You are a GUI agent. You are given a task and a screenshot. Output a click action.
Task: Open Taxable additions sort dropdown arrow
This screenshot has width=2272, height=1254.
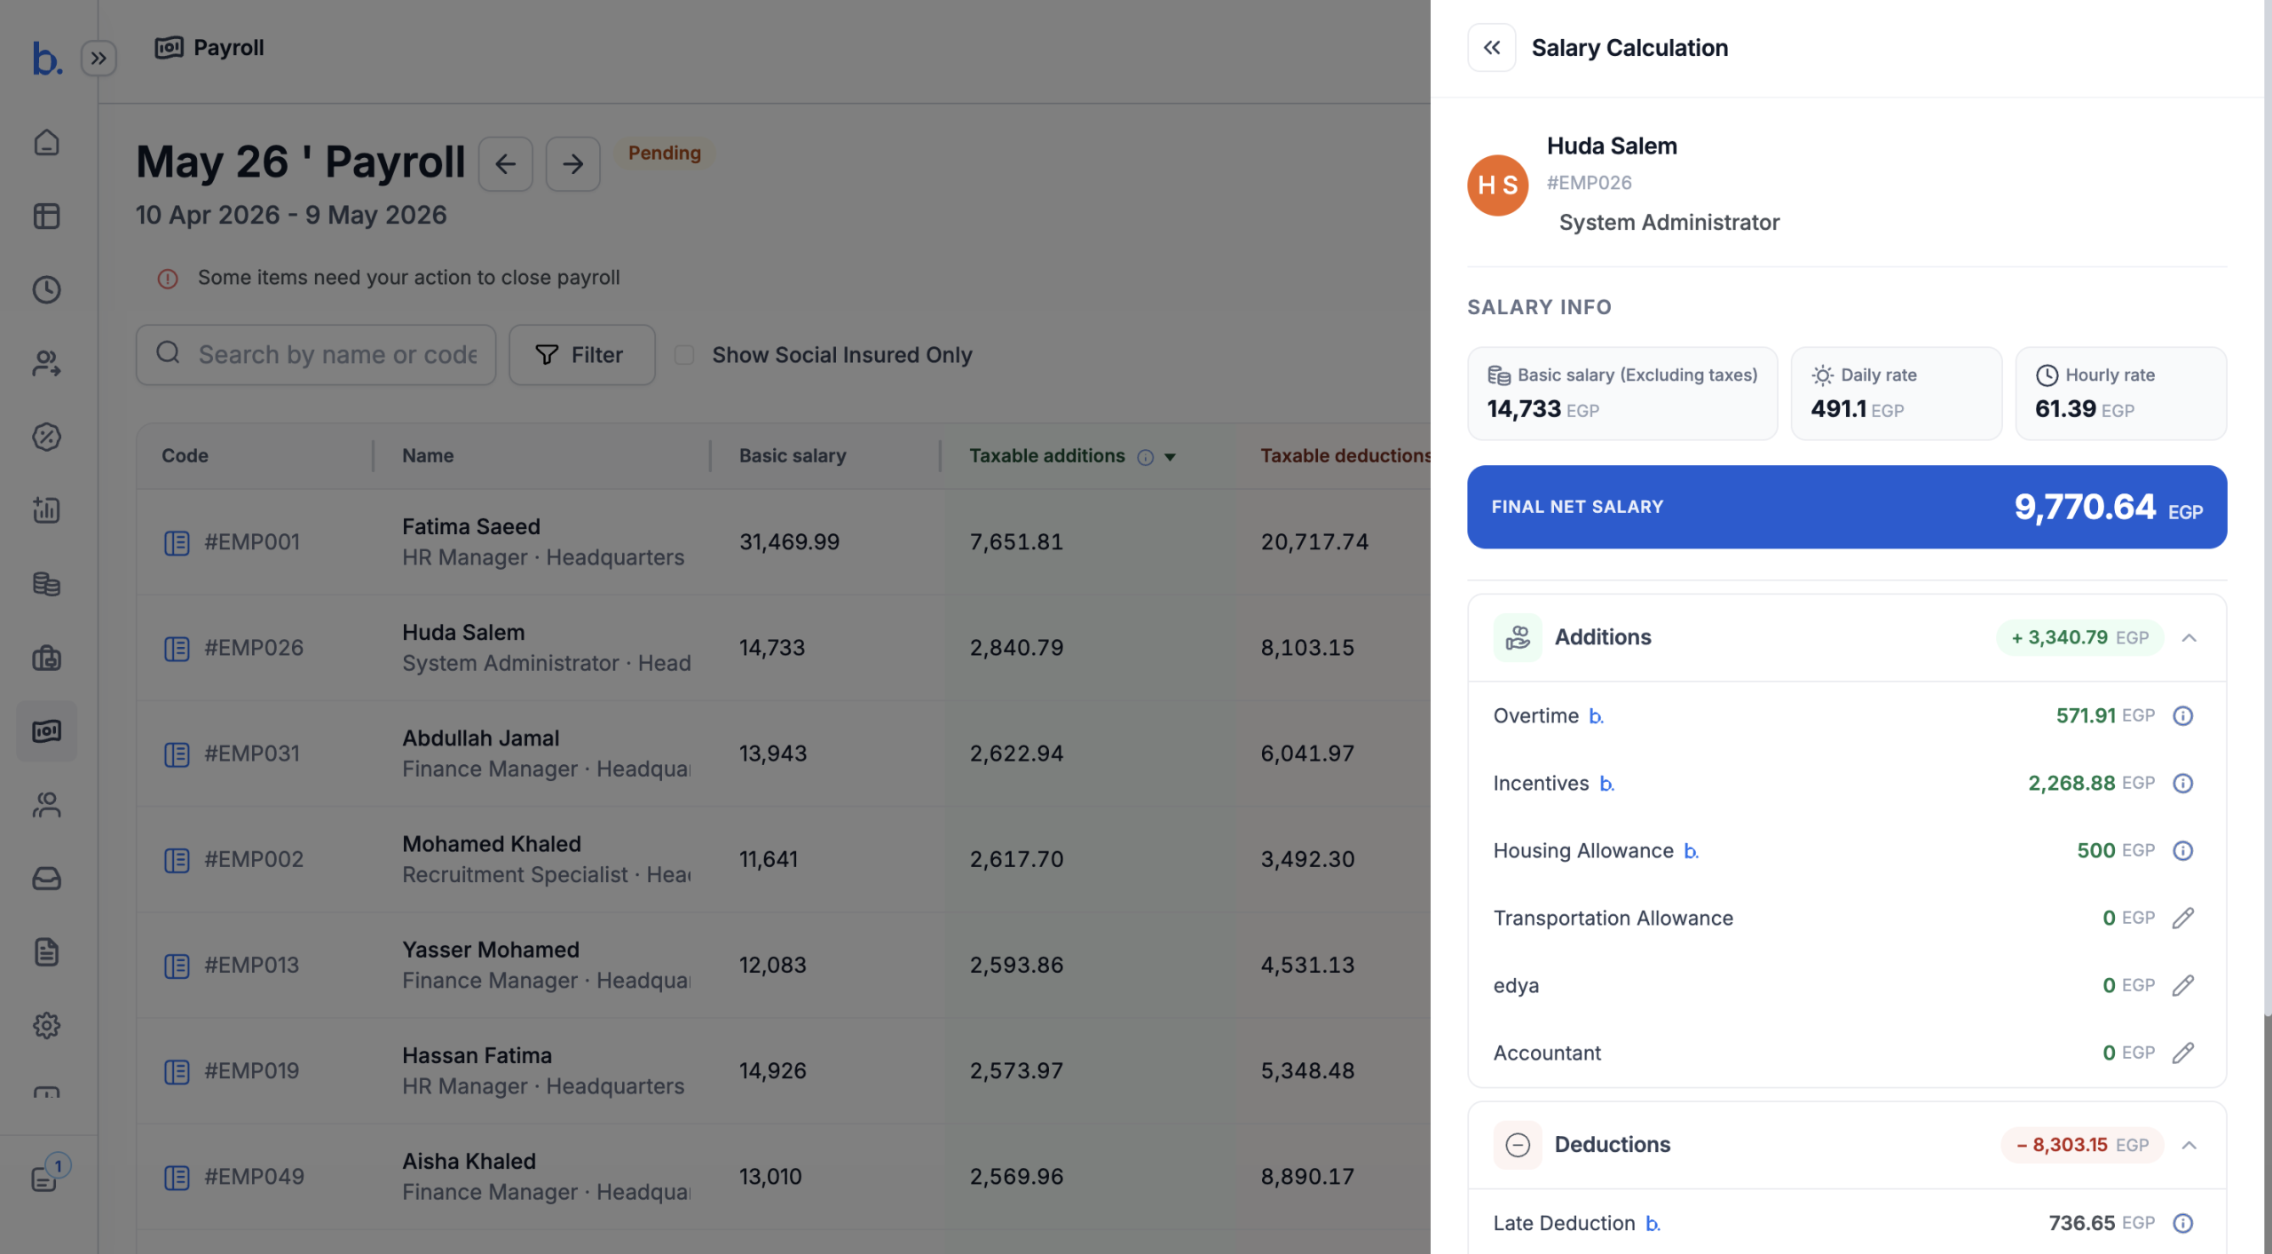pyautogui.click(x=1171, y=457)
